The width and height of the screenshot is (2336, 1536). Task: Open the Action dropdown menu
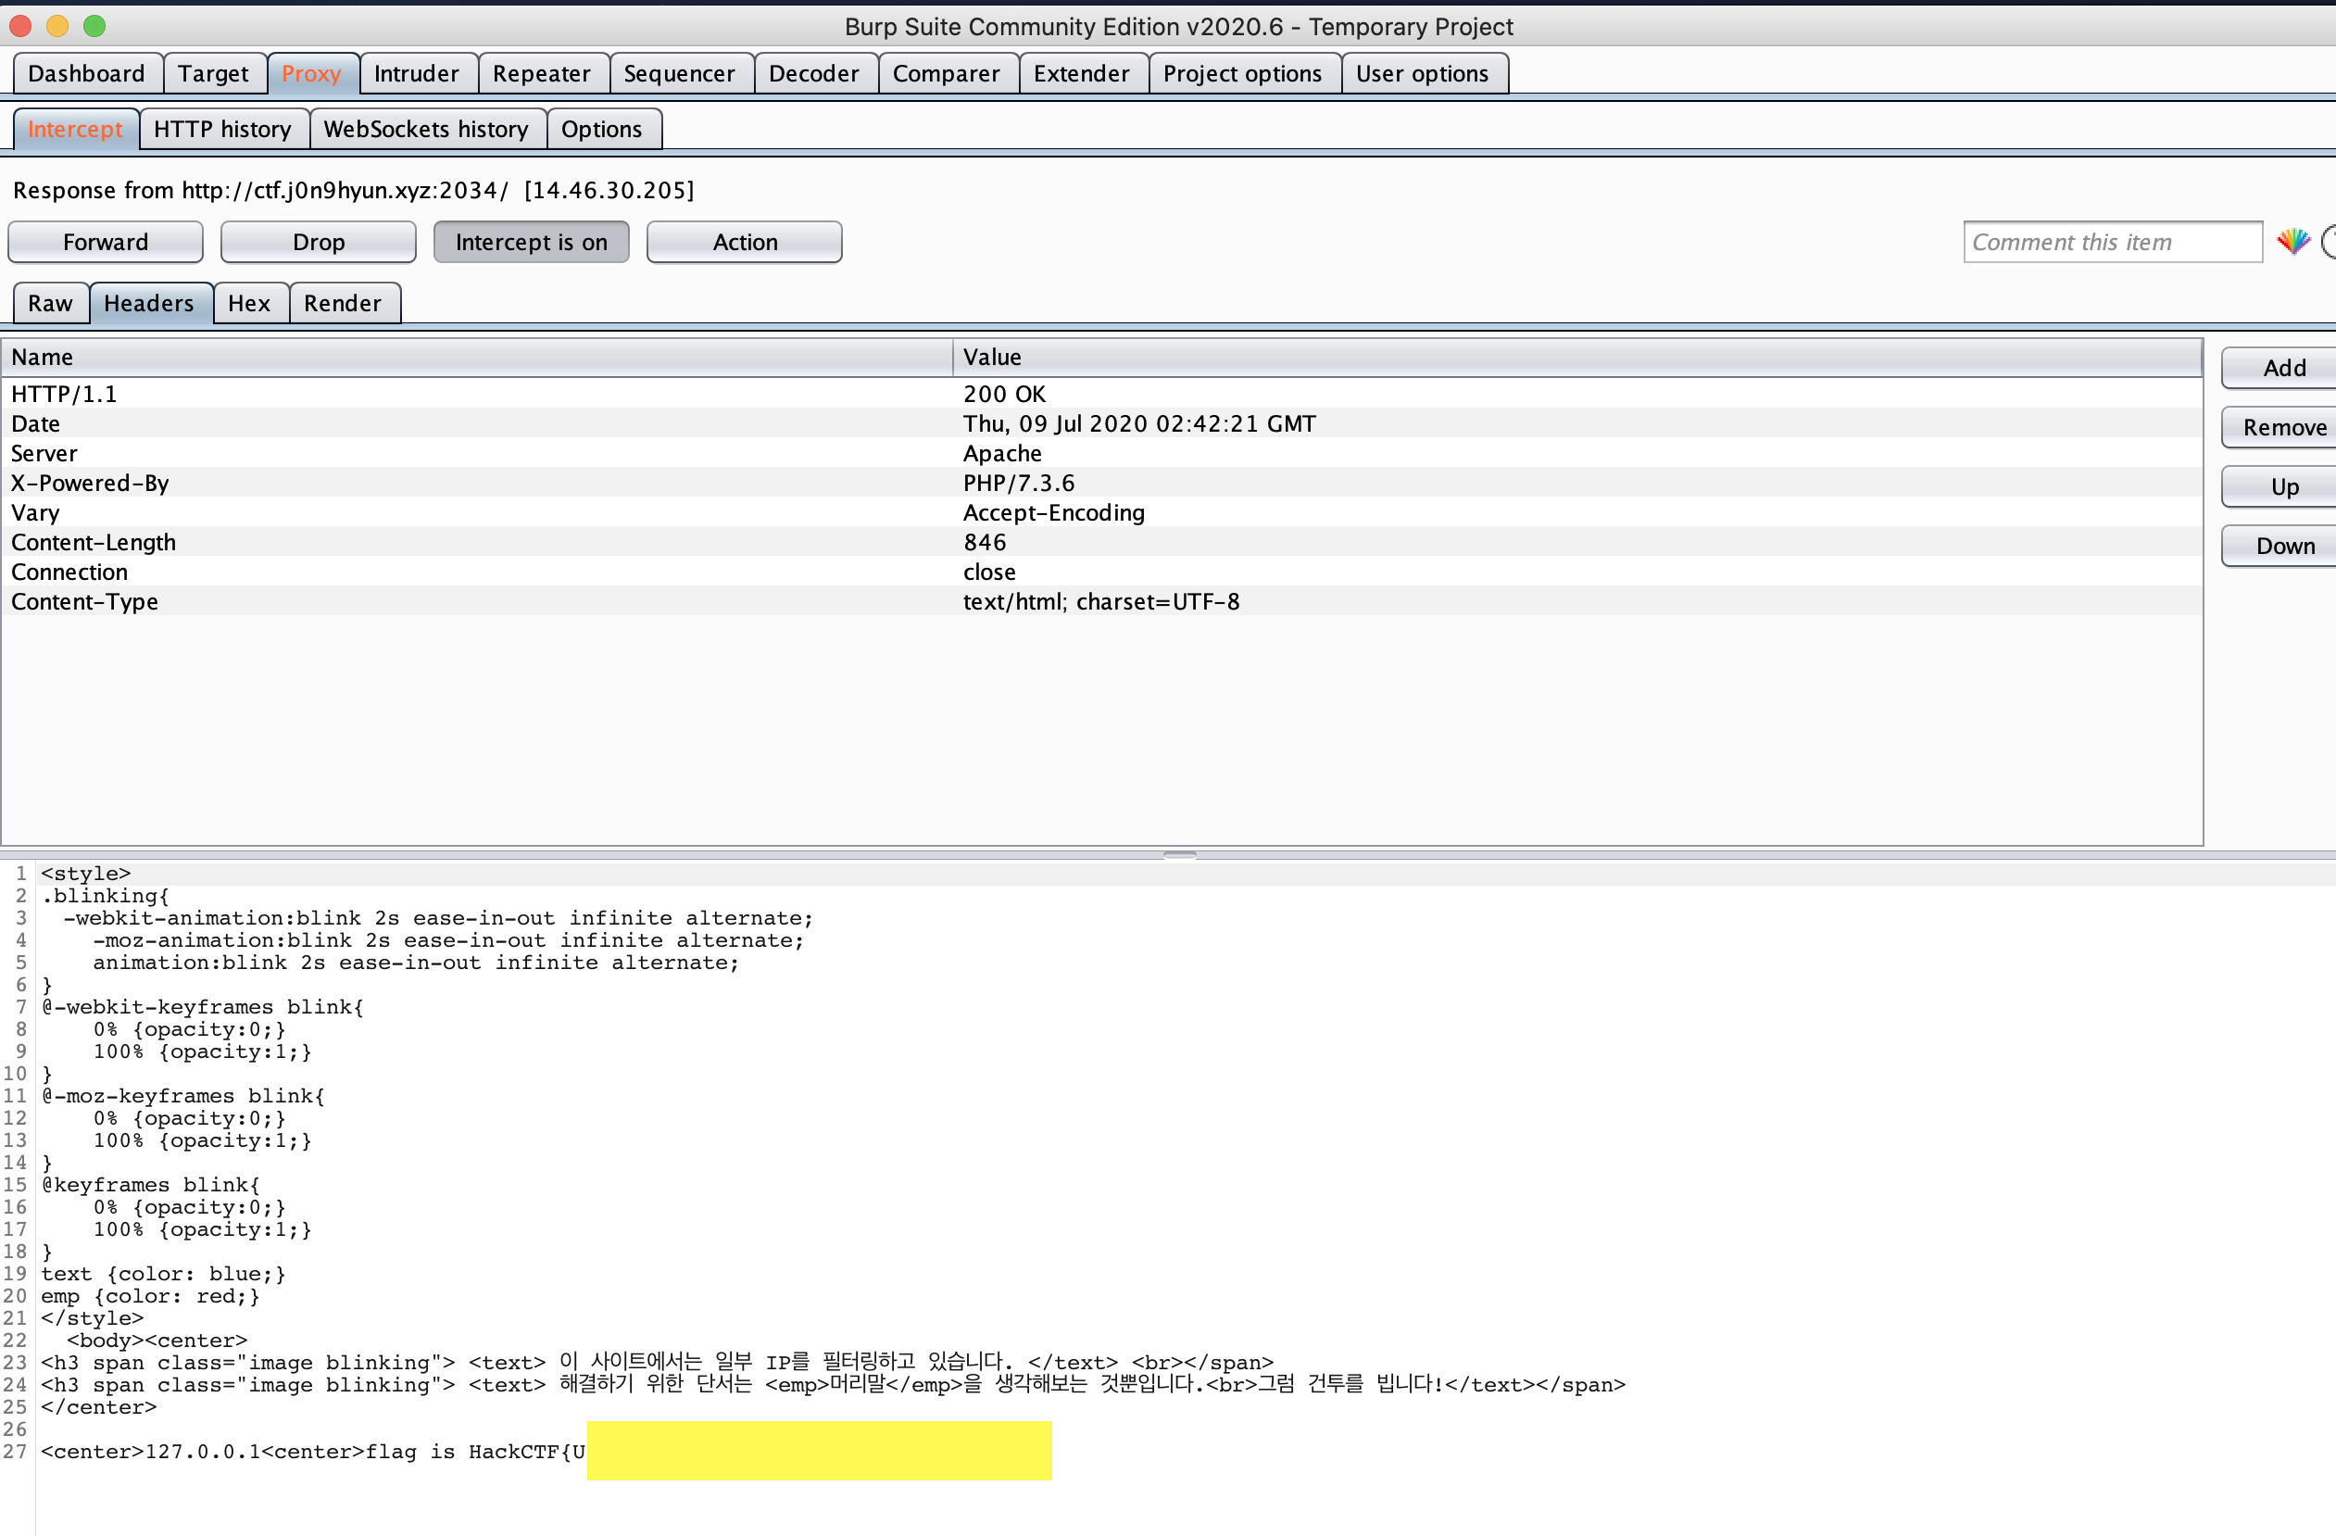tap(744, 242)
